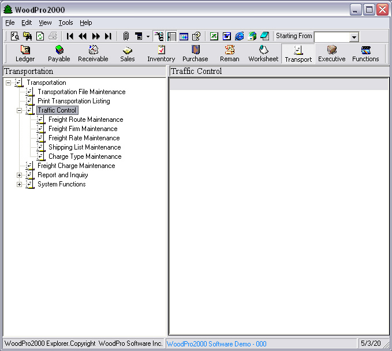The height and width of the screenshot is (351, 392).
Task: Click inside the Starting From field
Action: (x=332, y=38)
